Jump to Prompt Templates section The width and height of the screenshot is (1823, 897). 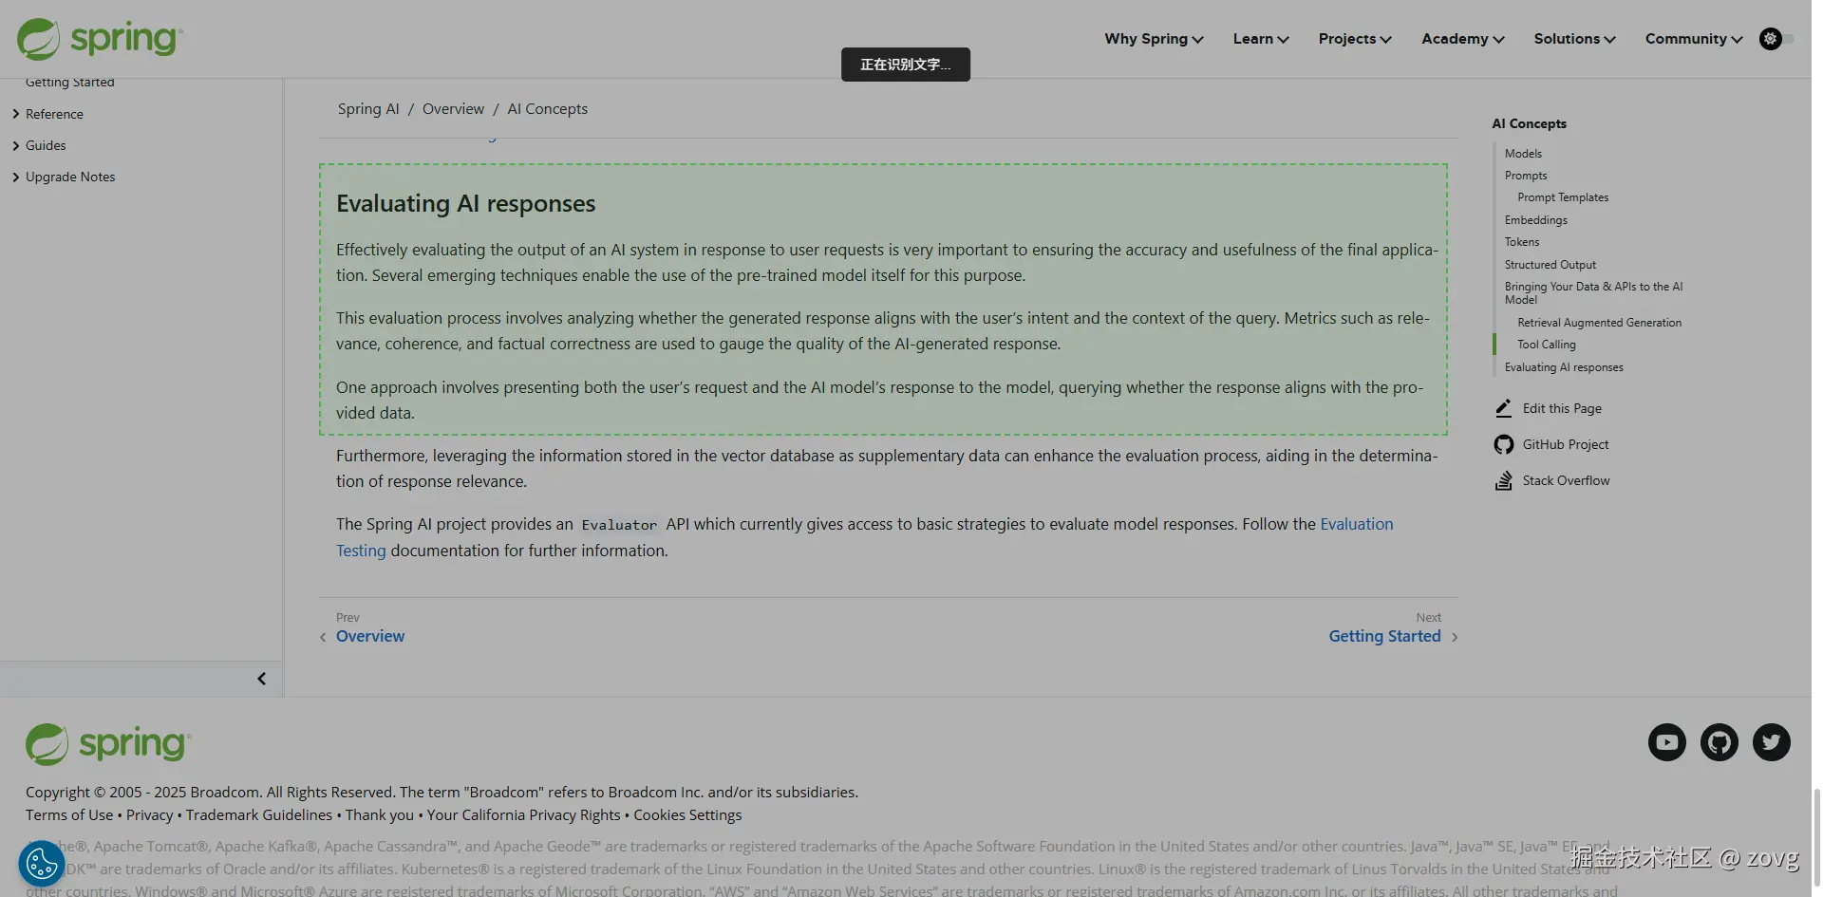point(1563,197)
